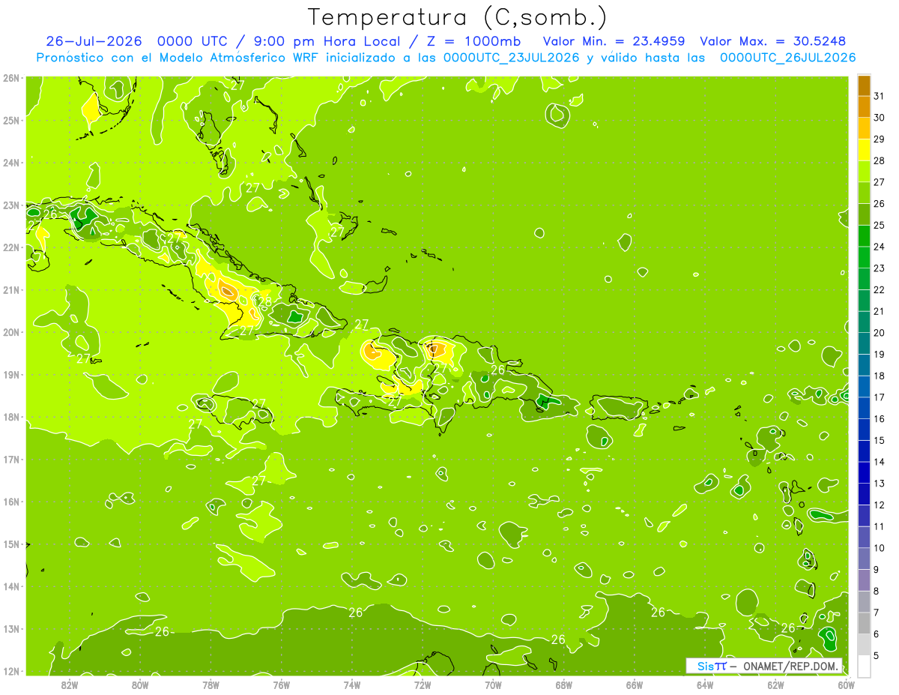Click the '0000UTC_23JUL2026' initialization time
Image resolution: width=899 pixels, height=695 pixels.
(512, 58)
